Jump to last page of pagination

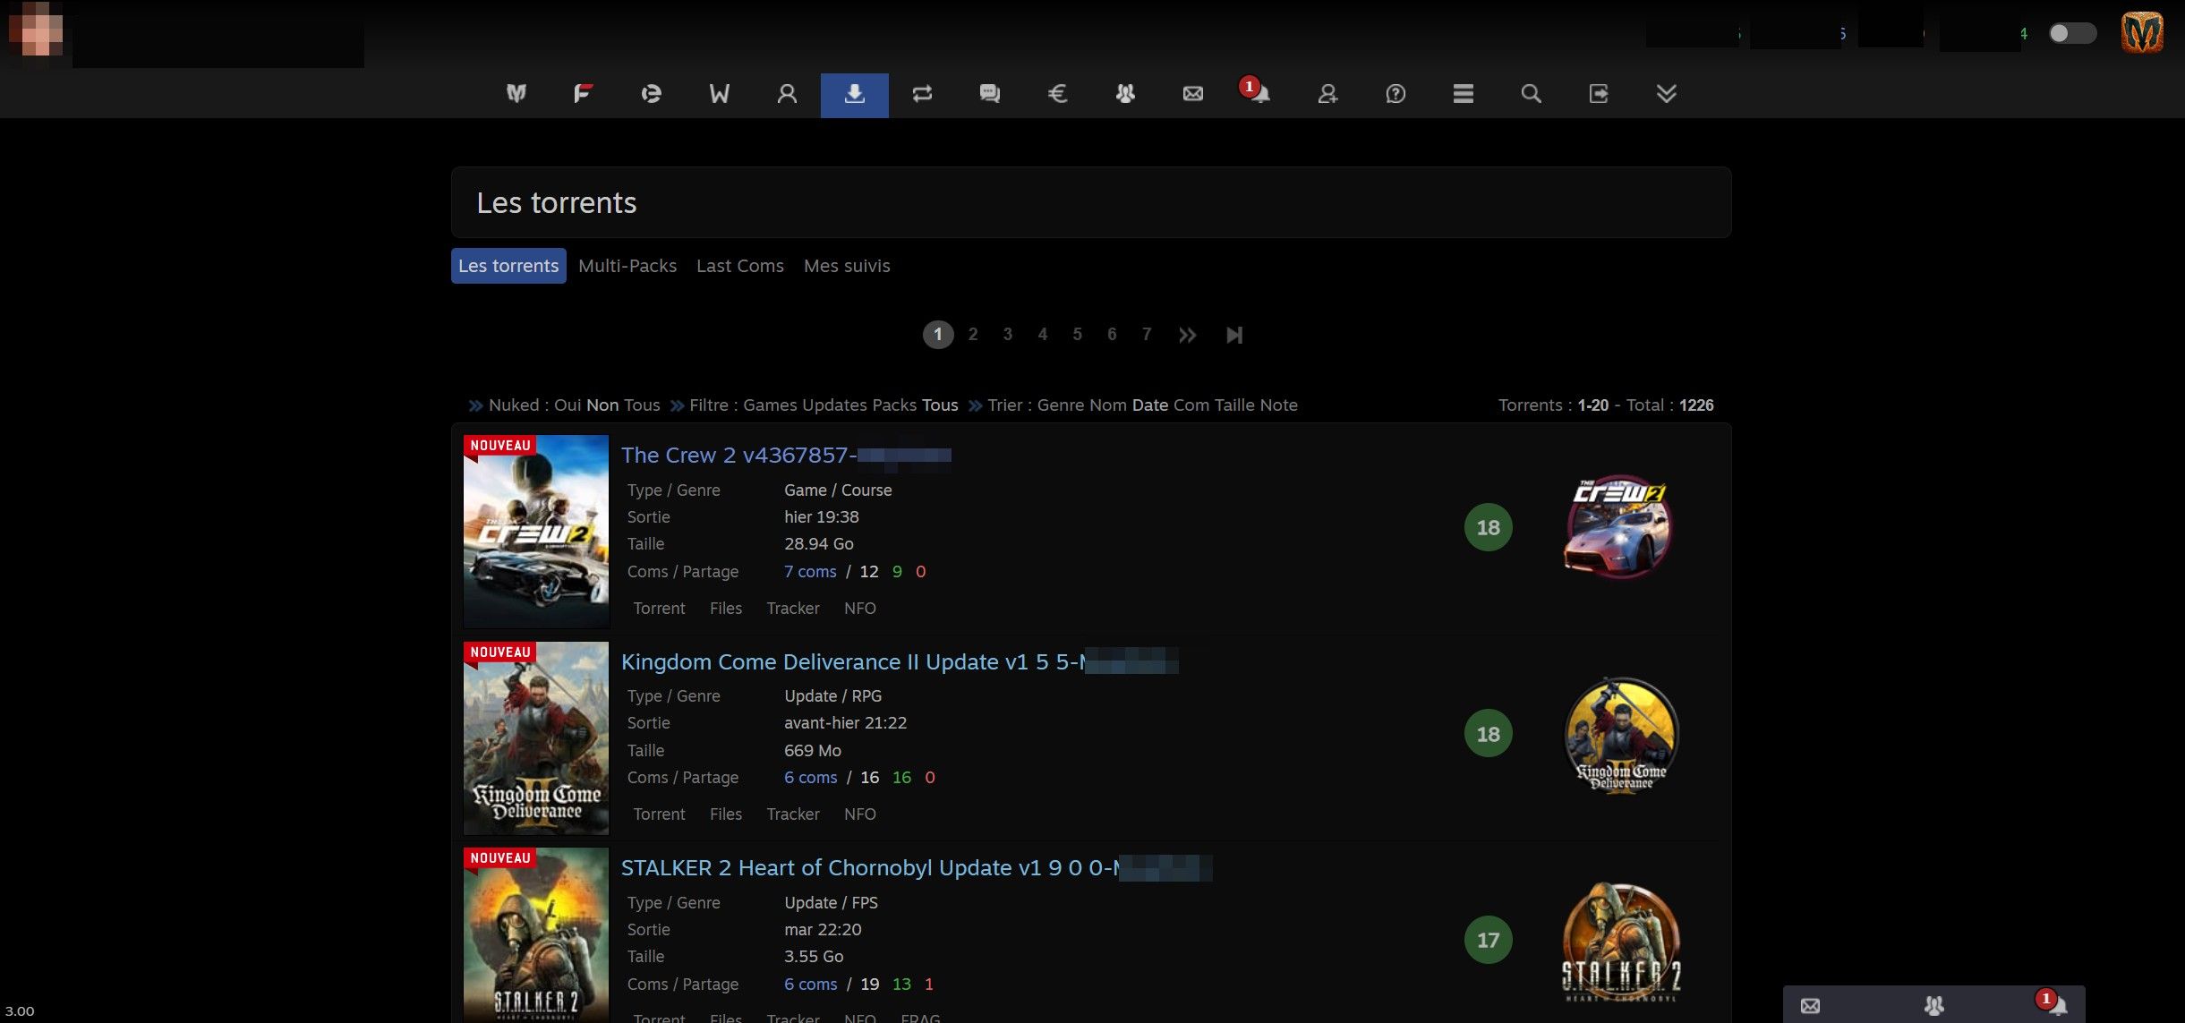[x=1233, y=335]
